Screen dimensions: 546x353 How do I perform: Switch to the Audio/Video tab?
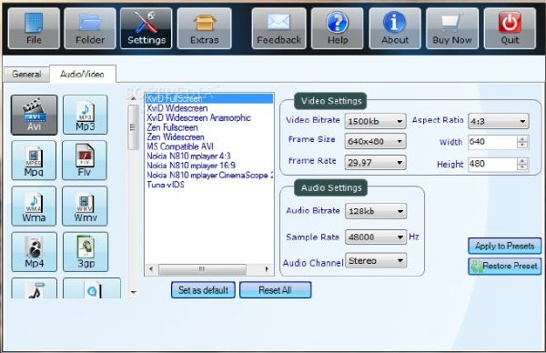tap(83, 74)
